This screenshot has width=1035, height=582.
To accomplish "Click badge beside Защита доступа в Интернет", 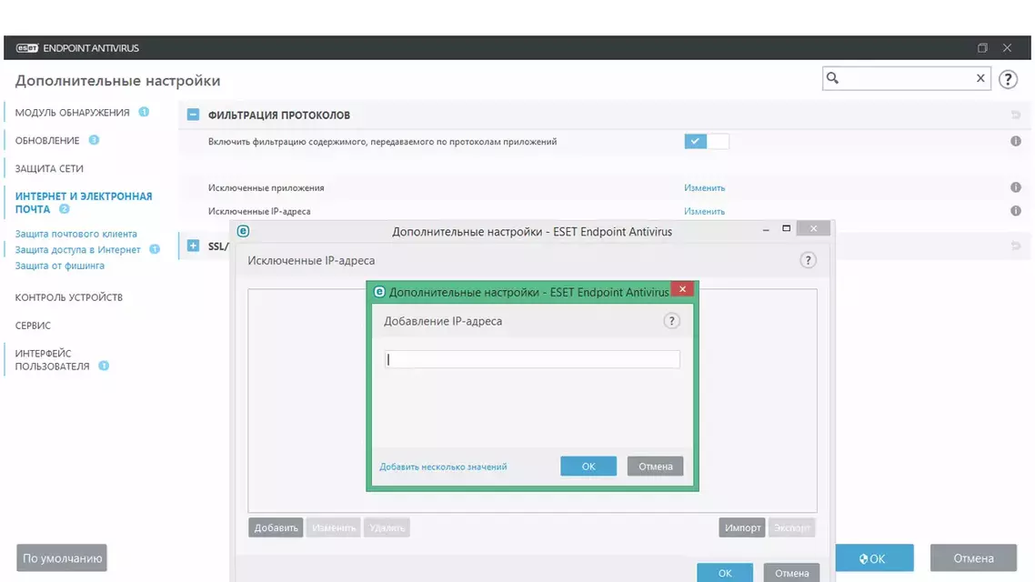I will [x=155, y=249].
